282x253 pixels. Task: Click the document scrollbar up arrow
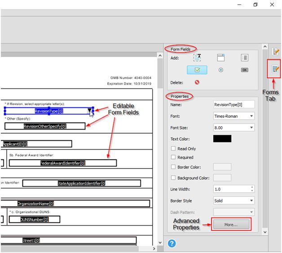(x=160, y=56)
